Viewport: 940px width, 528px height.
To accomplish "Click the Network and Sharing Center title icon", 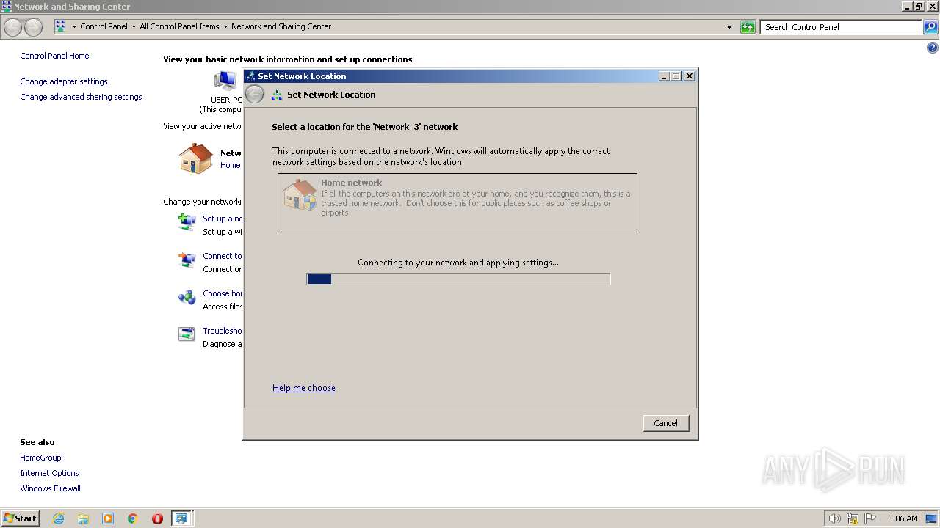I will click(x=7, y=7).
